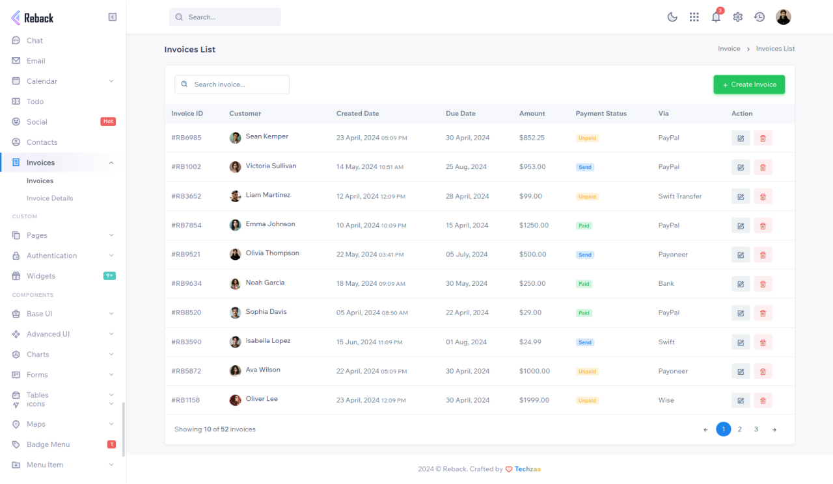Click customer name Emma Johnson
This screenshot has height=484, width=833.
pos(270,224)
